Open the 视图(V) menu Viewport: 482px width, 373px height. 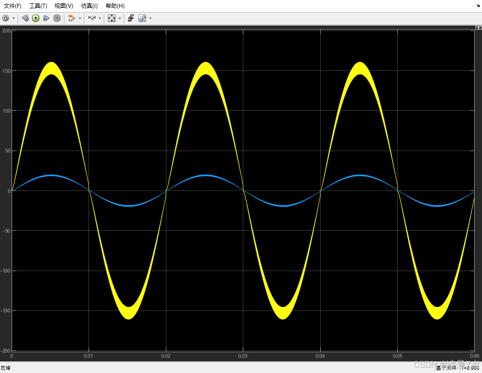click(63, 6)
